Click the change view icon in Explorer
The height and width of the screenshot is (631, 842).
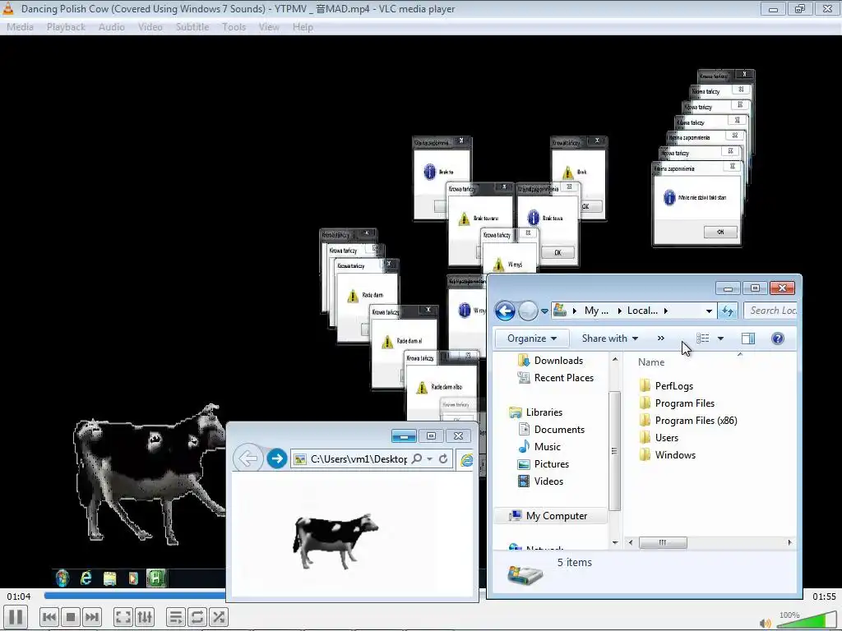tap(702, 339)
